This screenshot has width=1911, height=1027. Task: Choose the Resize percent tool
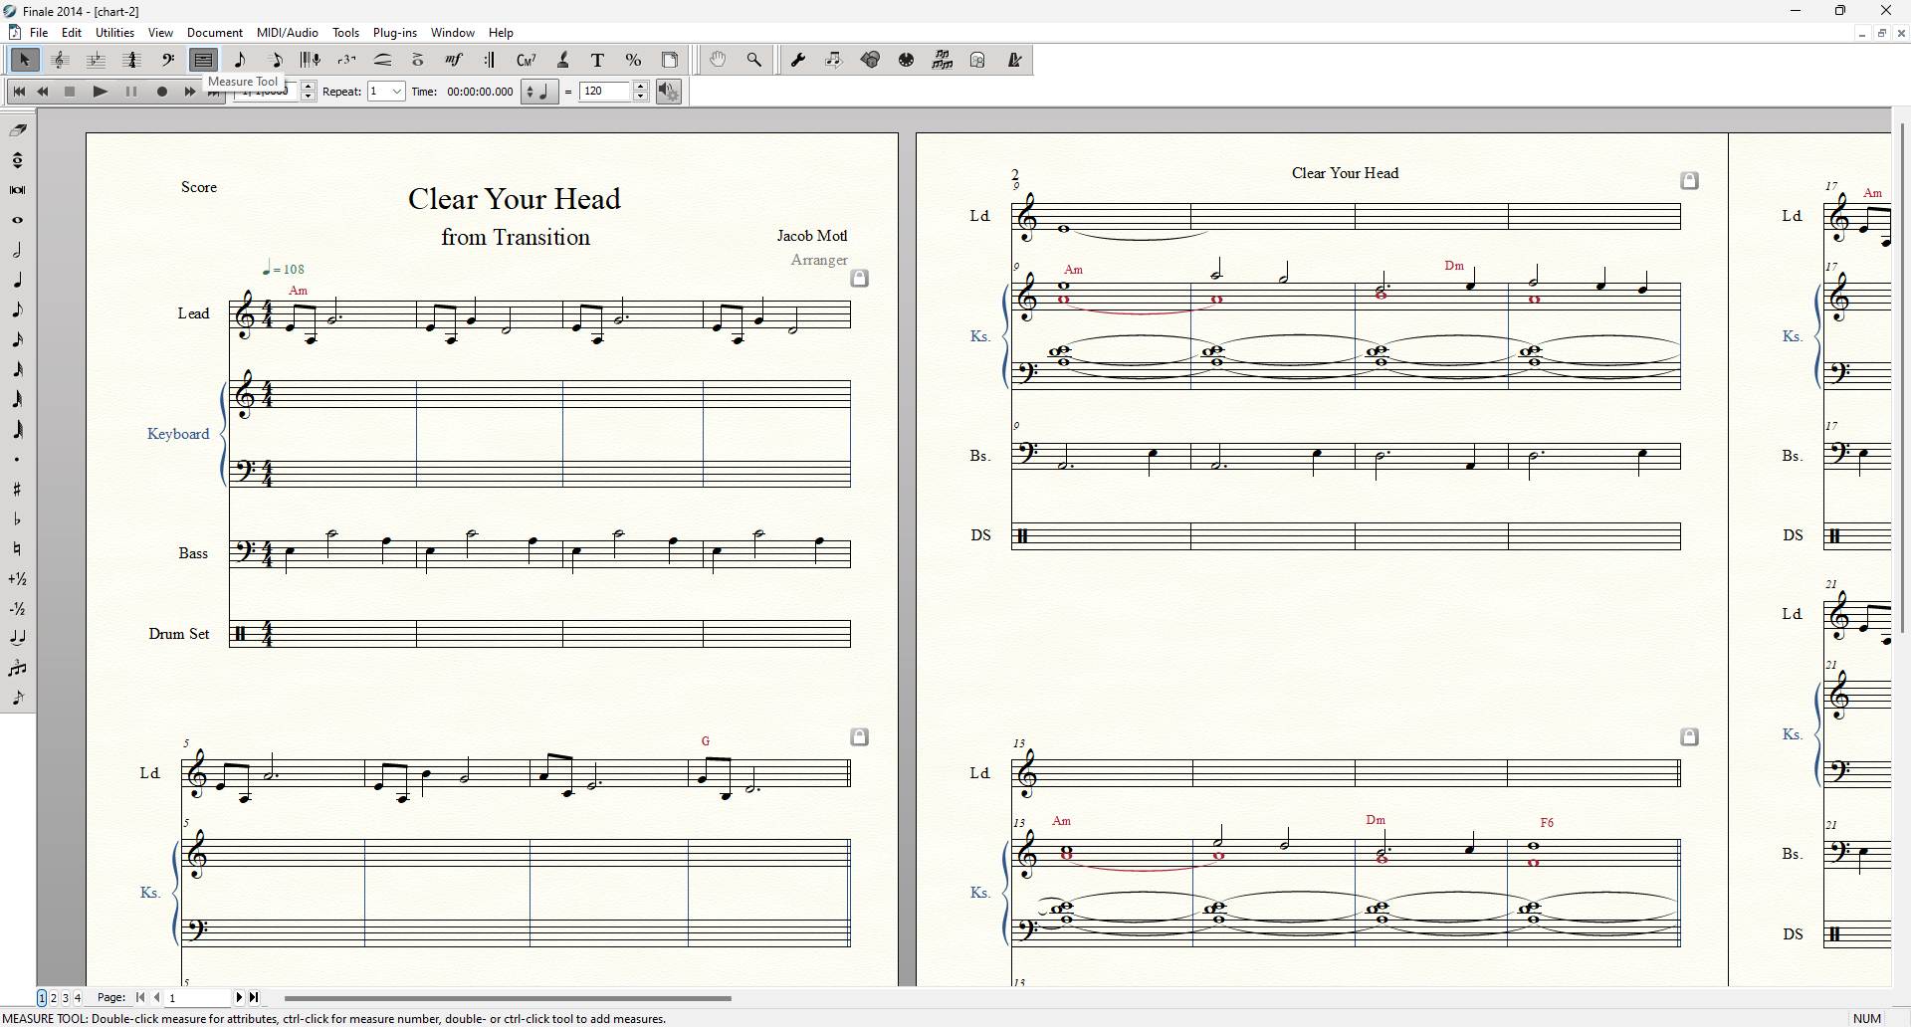634,61
